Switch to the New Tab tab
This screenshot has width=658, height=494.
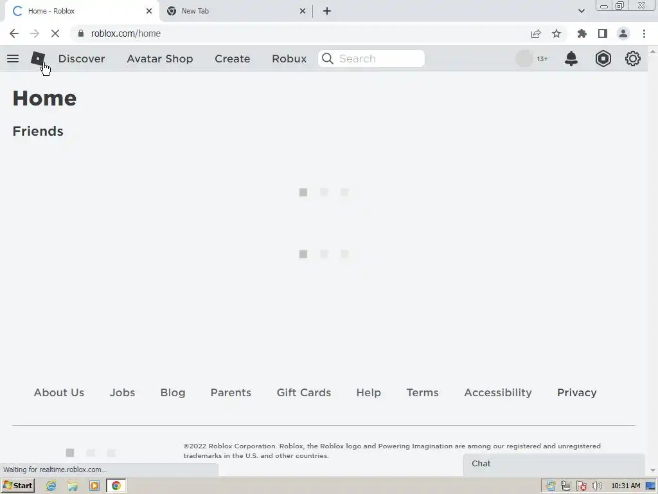[x=236, y=11]
